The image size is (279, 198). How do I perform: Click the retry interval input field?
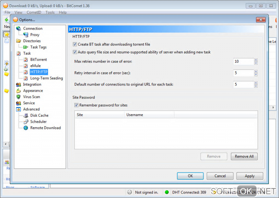coord(243,73)
